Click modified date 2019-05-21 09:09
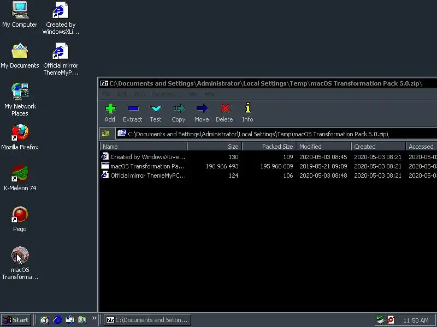The height and width of the screenshot is (327, 437). [x=323, y=166]
